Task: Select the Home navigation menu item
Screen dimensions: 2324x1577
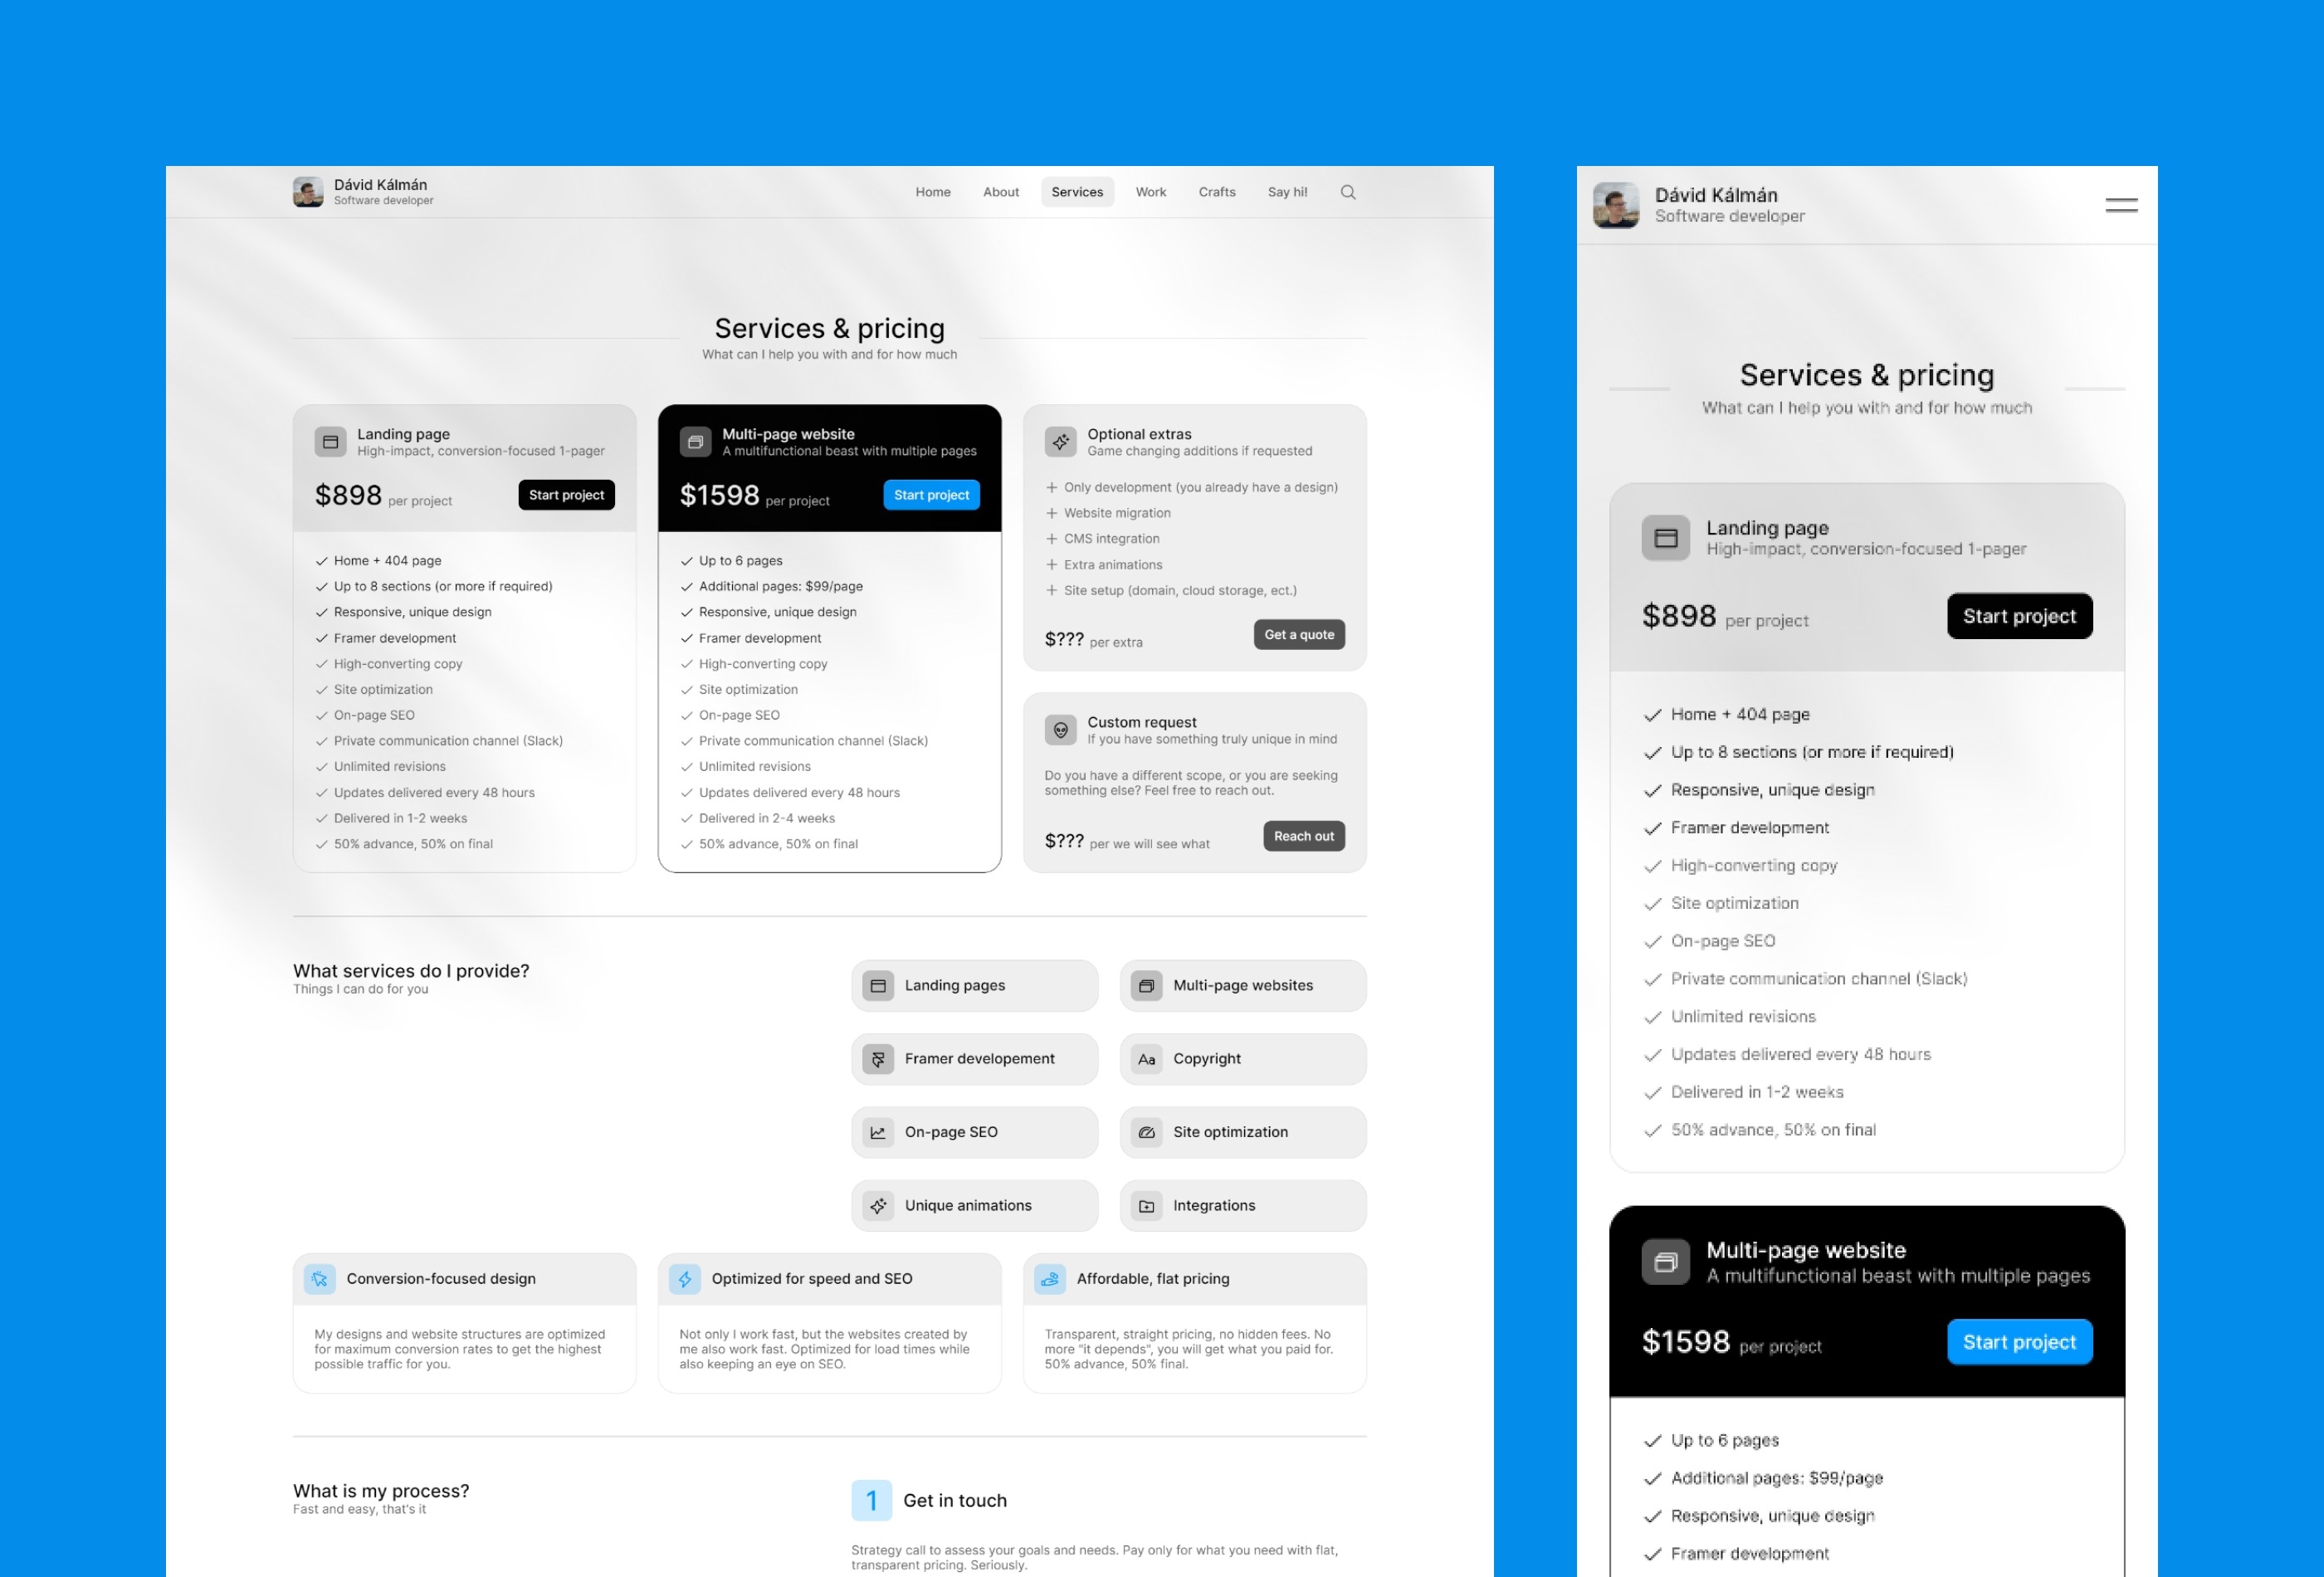Action: tap(930, 192)
